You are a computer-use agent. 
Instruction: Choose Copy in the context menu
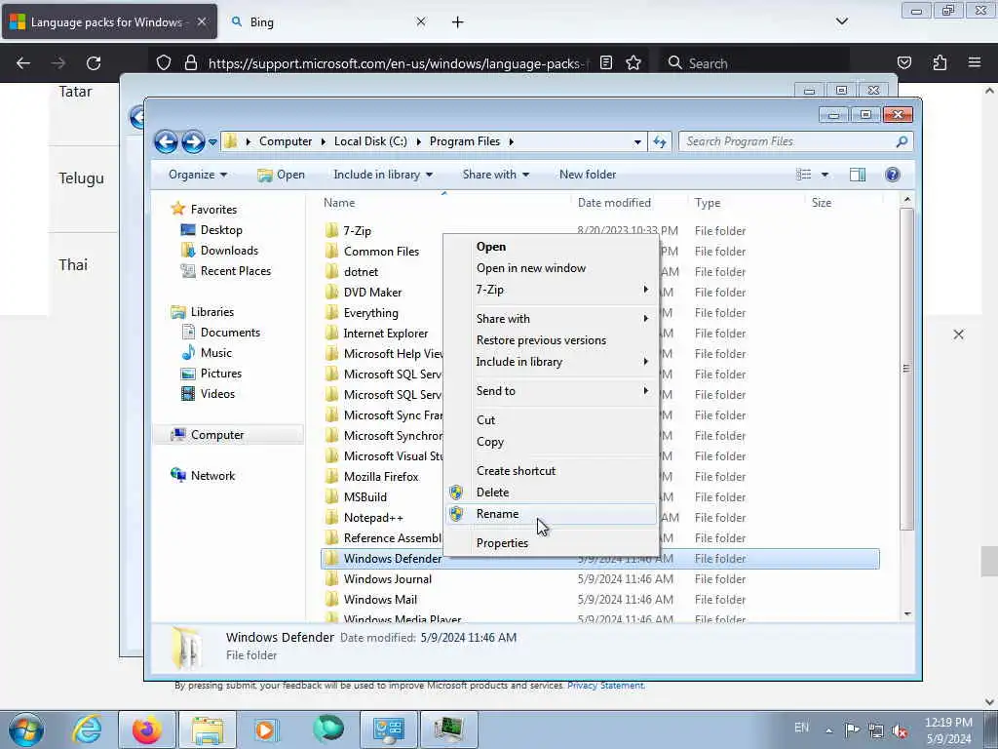coord(552,442)
